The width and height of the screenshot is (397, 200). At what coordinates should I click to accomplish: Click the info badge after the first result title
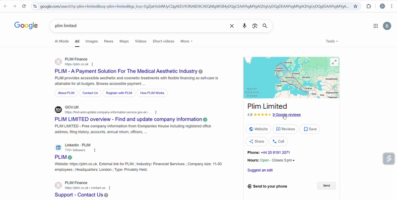[200, 71]
